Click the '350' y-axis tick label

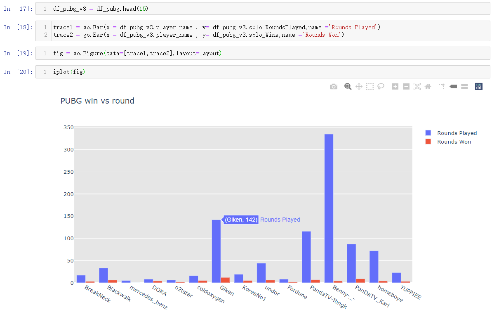point(68,128)
